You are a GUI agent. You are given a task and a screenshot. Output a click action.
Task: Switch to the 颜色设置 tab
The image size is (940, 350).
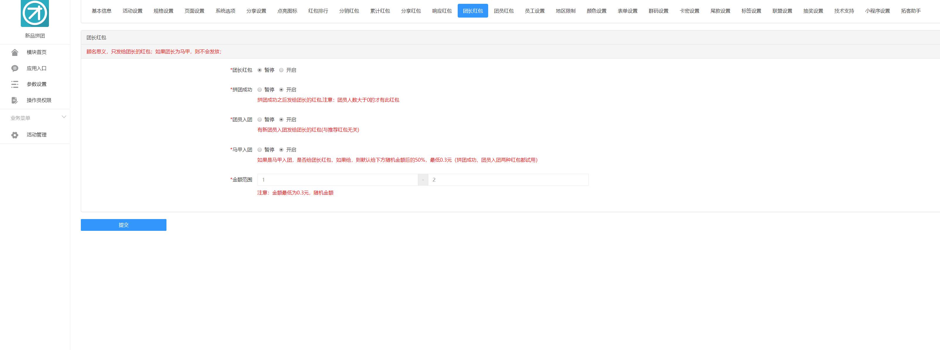coord(597,11)
